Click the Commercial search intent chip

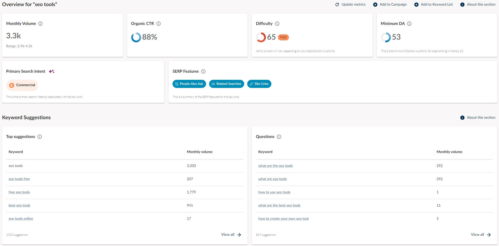point(22,85)
